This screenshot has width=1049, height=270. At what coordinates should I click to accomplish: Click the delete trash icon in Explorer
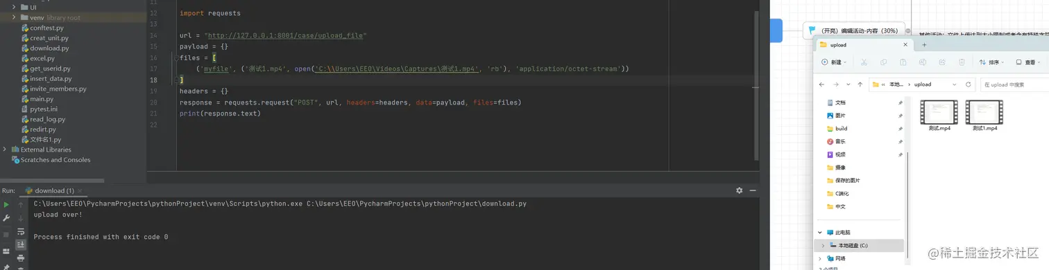click(961, 62)
